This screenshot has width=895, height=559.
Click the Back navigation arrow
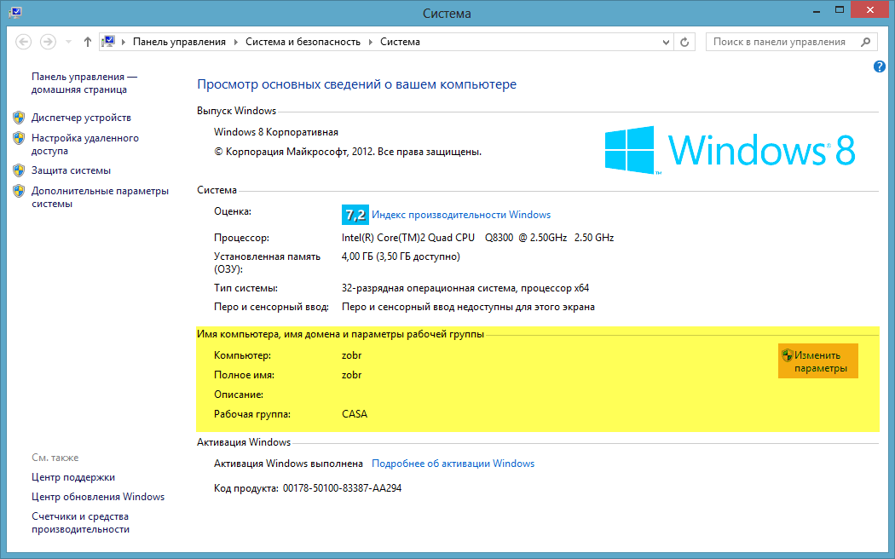(x=23, y=42)
